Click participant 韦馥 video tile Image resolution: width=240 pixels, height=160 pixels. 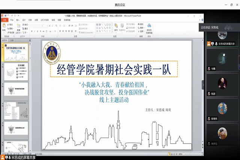(222, 60)
